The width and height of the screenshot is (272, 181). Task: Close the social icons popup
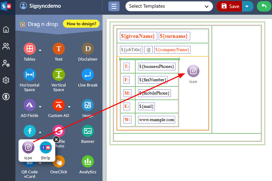(x=56, y=139)
